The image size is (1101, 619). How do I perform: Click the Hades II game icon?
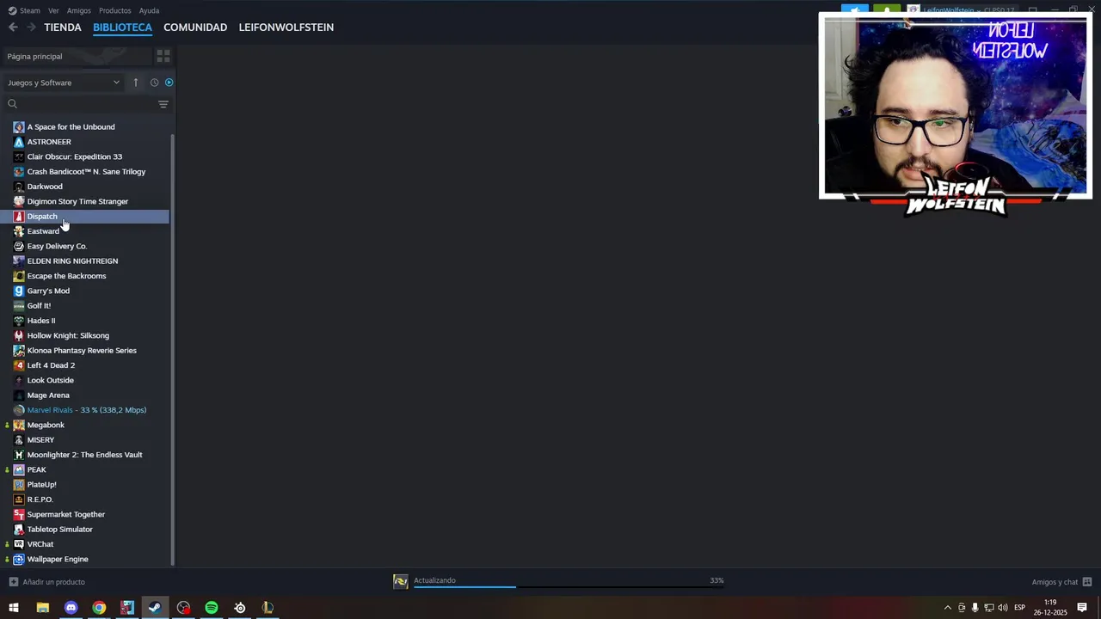coord(19,321)
